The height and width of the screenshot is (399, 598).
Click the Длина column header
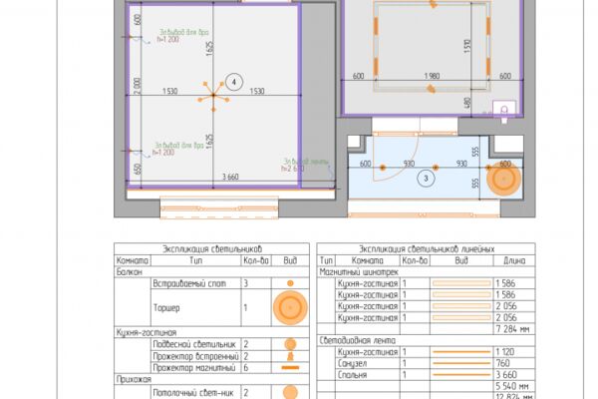click(x=514, y=260)
